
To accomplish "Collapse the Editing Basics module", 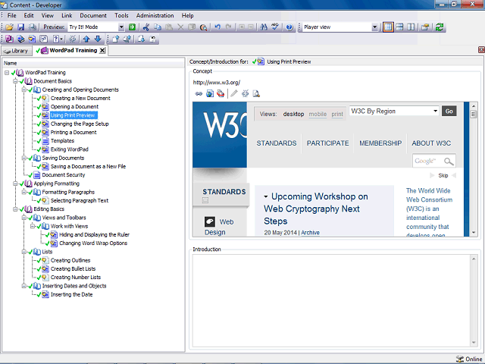I will tap(15, 209).
